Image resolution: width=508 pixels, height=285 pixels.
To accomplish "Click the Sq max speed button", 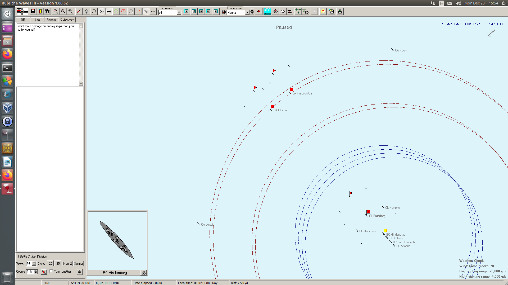I will click(79, 263).
